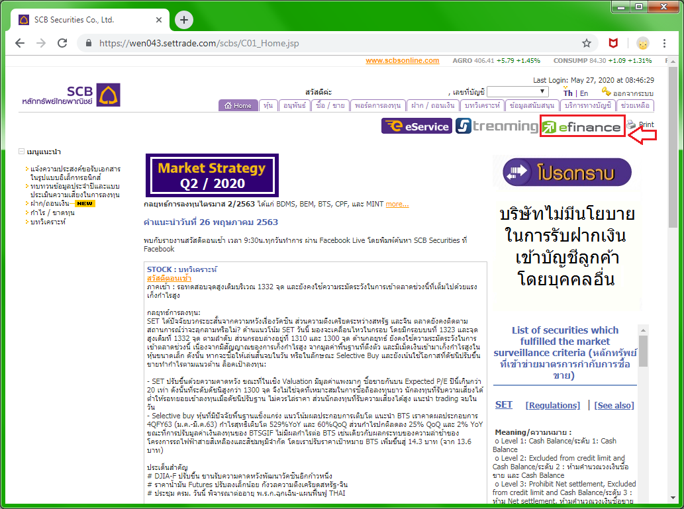
Task: Open แจ้งความประสงค์ขอรับเอกสาร sidebar link
Action: [x=75, y=173]
